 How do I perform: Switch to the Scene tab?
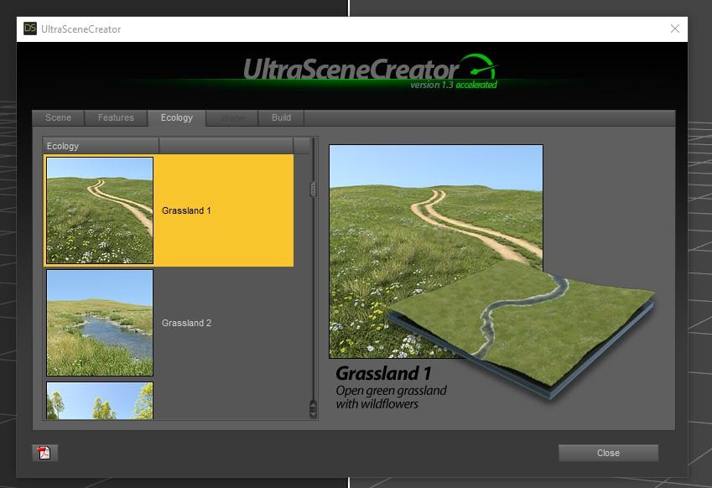click(58, 117)
